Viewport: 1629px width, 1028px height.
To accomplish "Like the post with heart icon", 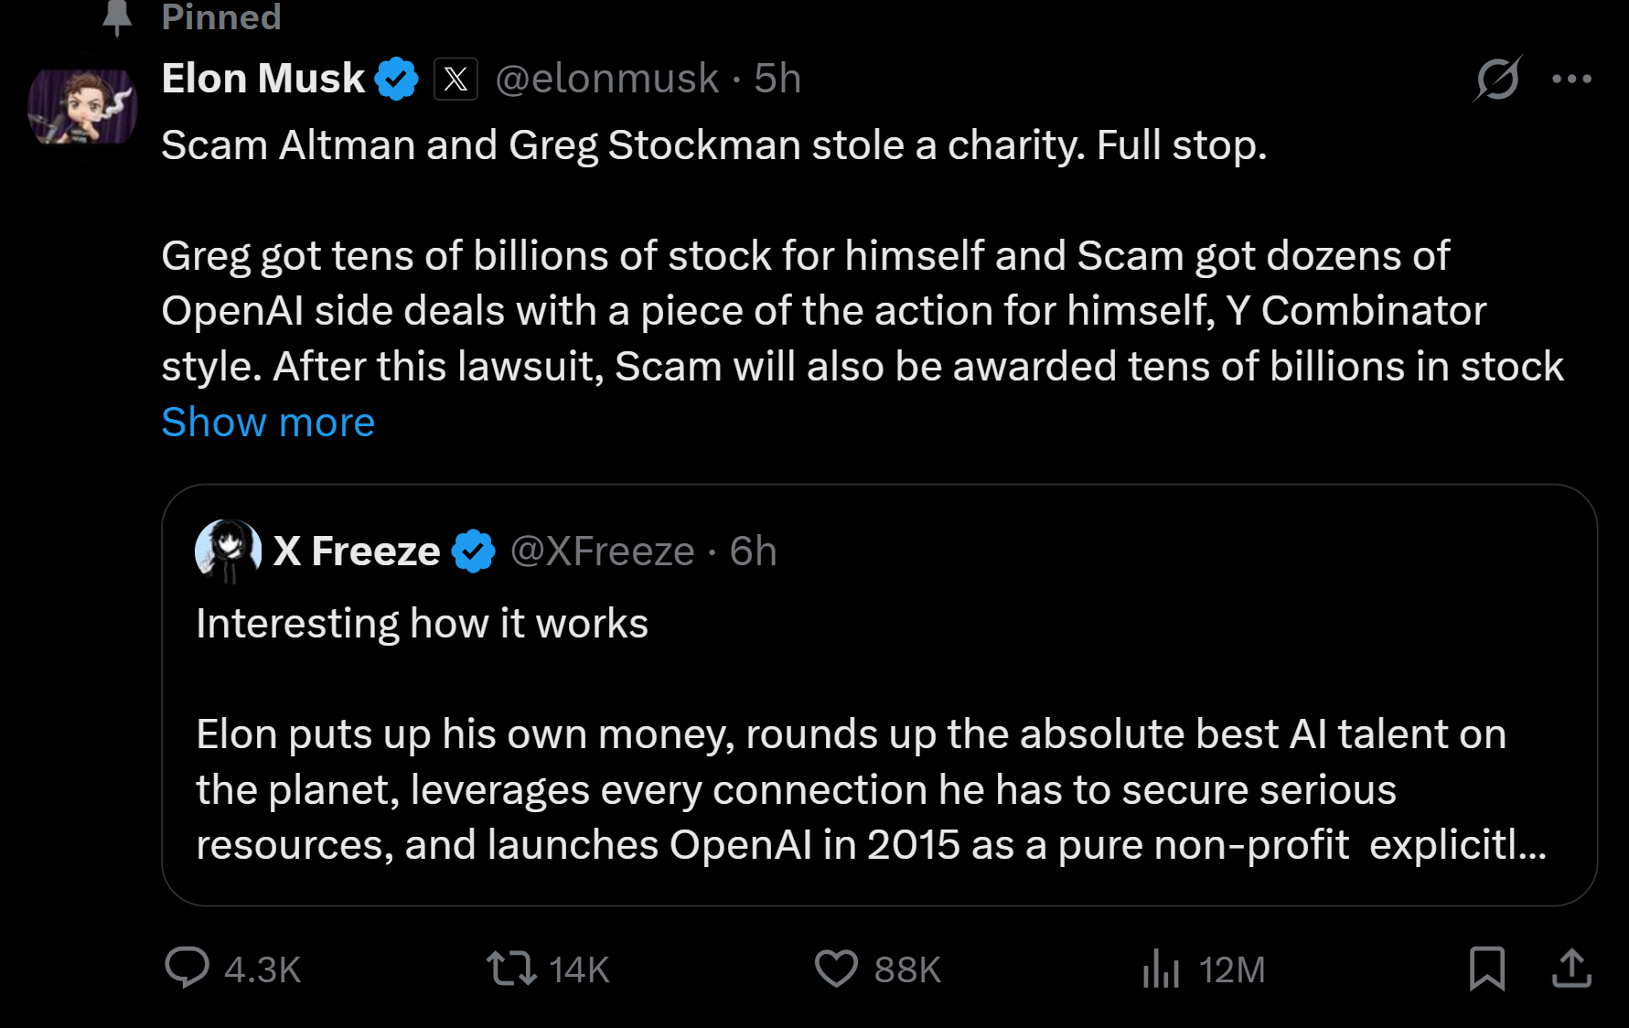I will (836, 968).
